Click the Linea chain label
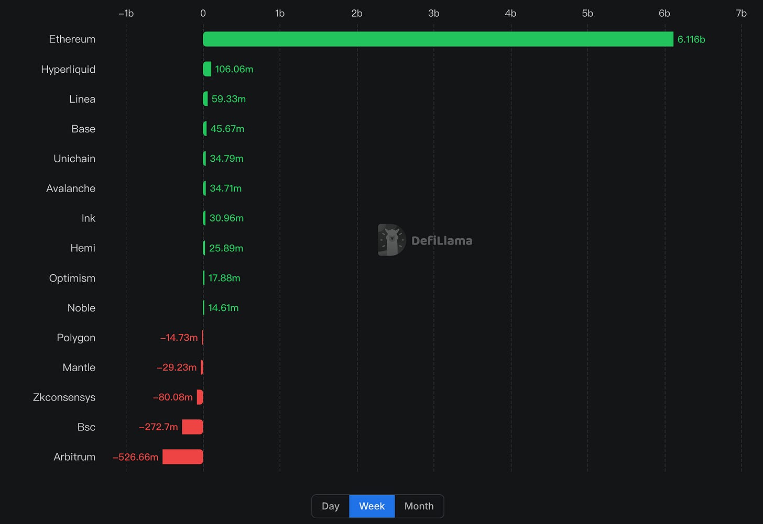The image size is (763, 524). [x=82, y=99]
